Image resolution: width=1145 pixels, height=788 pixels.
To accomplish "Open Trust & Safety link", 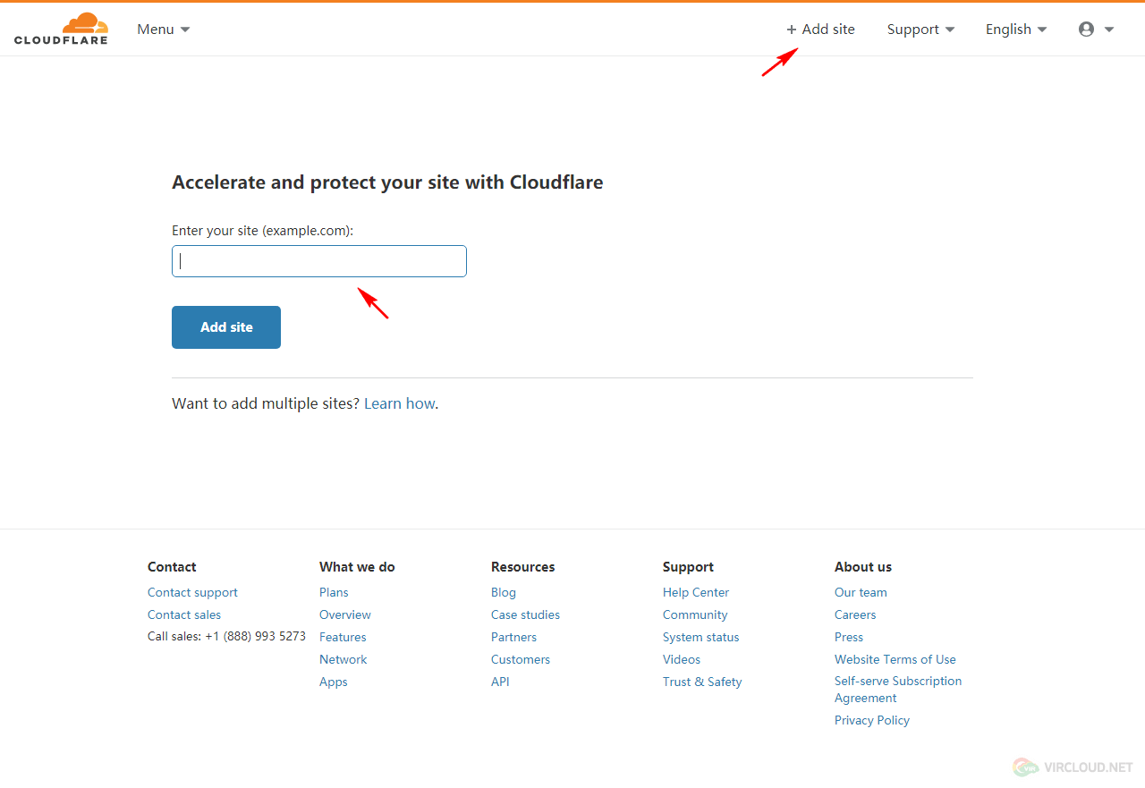I will 702,682.
